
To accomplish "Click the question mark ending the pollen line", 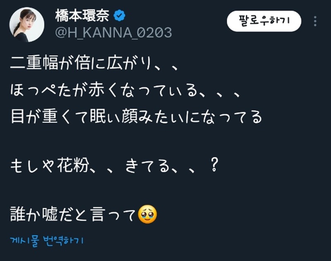I will [x=214, y=165].
